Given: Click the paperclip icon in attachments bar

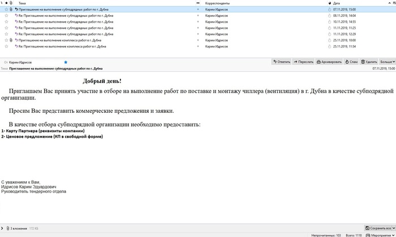Looking at the screenshot, I should [7, 228].
